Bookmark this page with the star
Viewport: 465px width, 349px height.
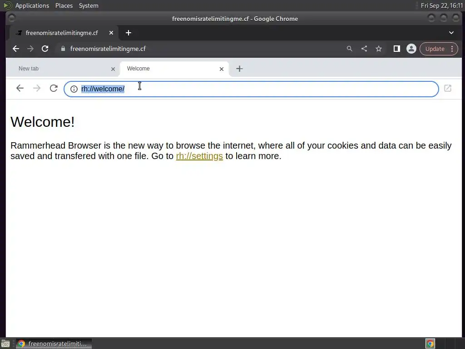[379, 49]
